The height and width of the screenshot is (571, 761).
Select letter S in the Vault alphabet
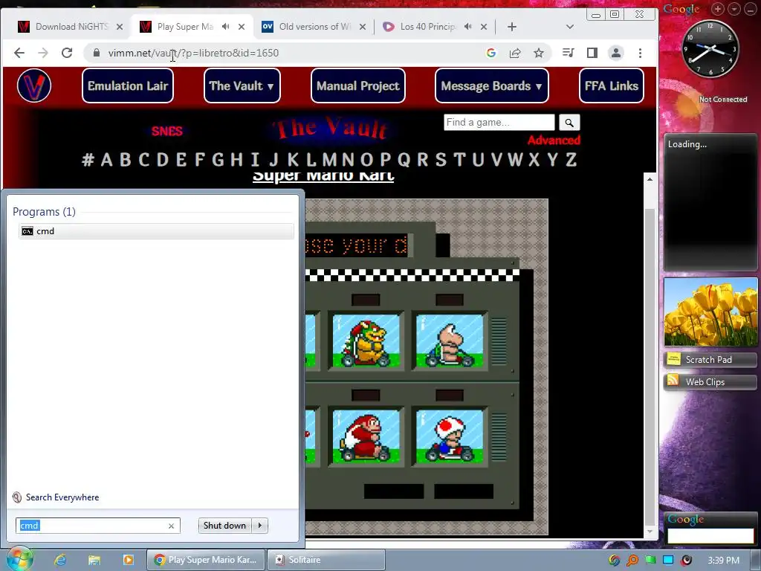441,160
